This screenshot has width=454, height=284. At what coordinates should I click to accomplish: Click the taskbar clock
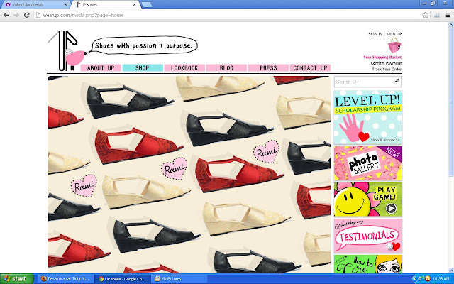pyautogui.click(x=441, y=279)
